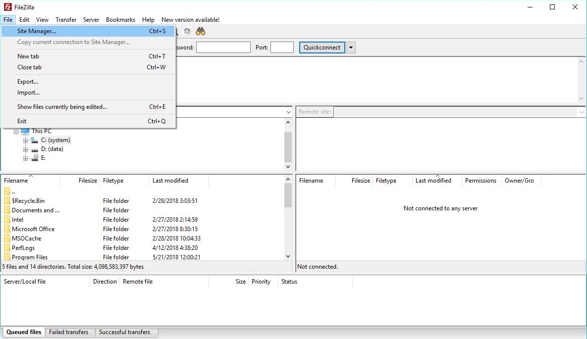Click the Status column header in queue
This screenshot has width=587, height=339.
click(315, 282)
